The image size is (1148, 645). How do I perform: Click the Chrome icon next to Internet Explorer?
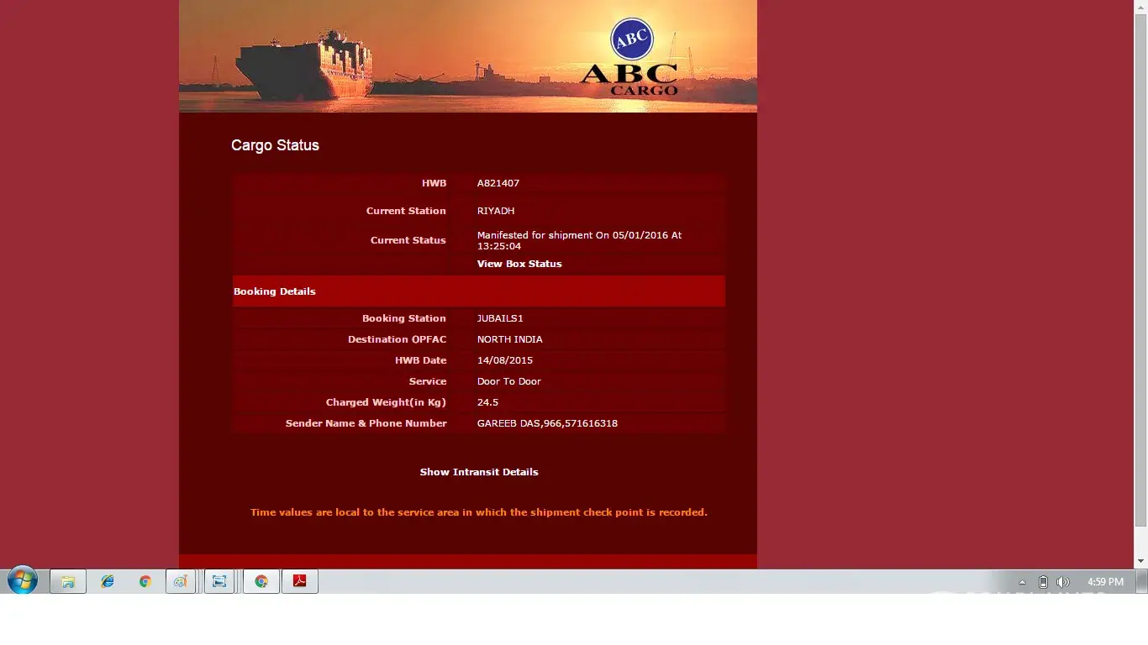point(145,581)
